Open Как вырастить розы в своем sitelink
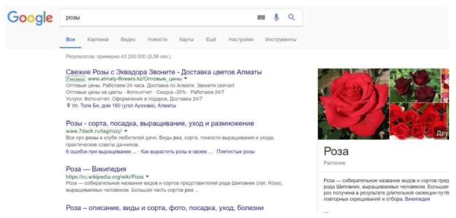456x218 pixels. tap(177, 152)
